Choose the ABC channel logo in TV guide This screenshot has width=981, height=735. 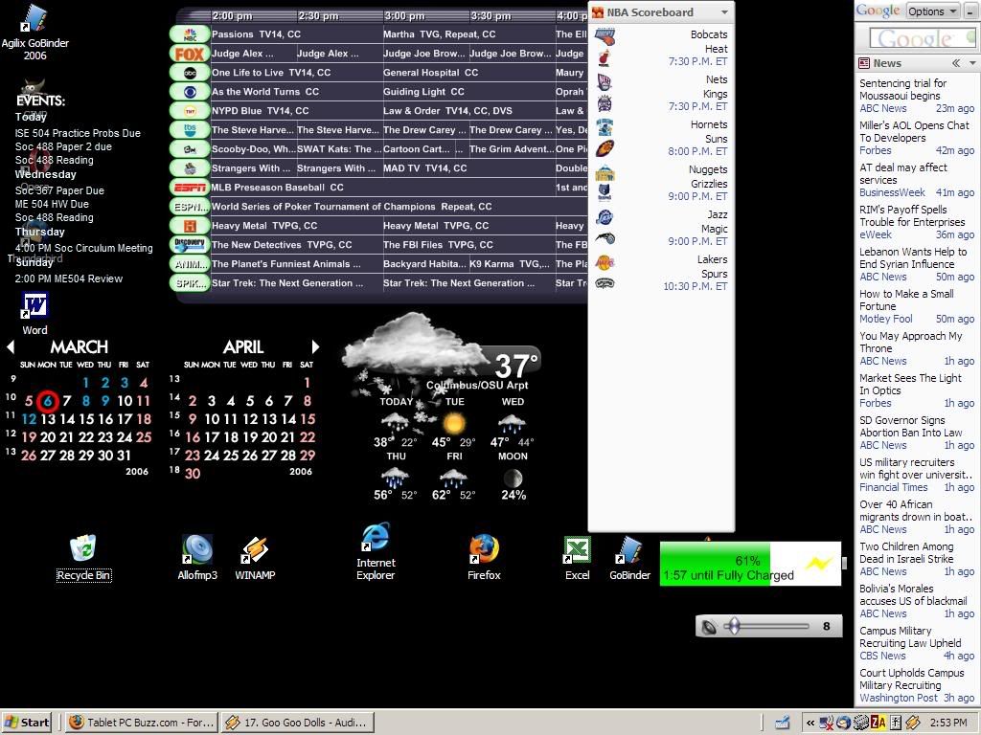pos(190,73)
